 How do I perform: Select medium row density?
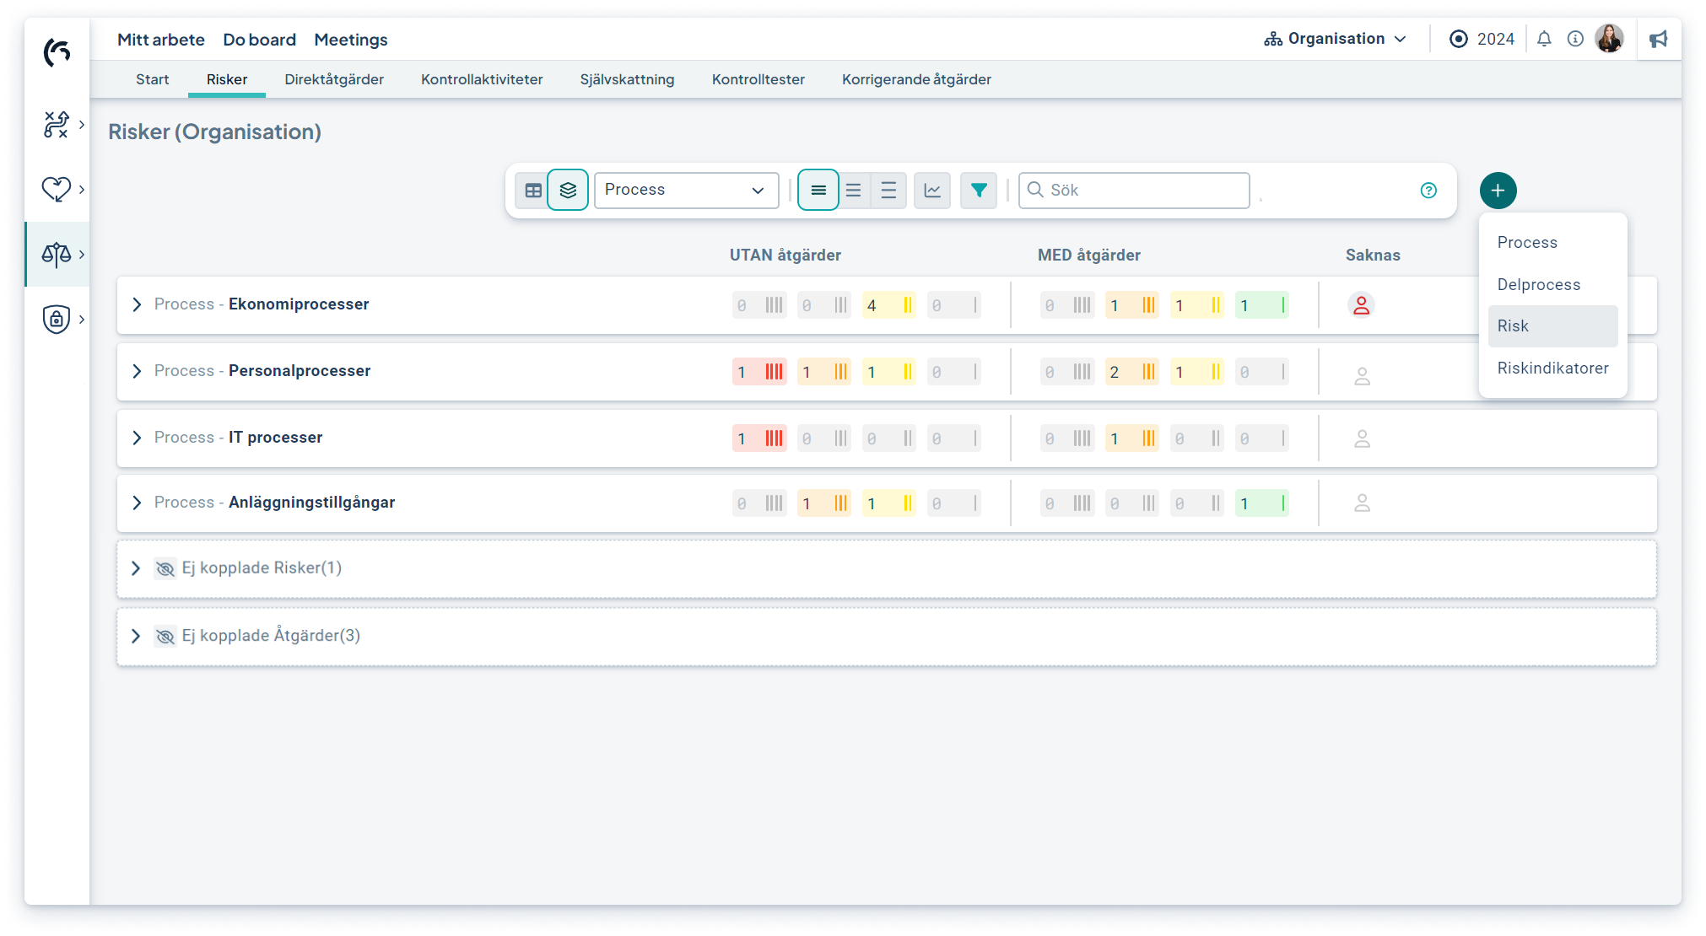[854, 191]
